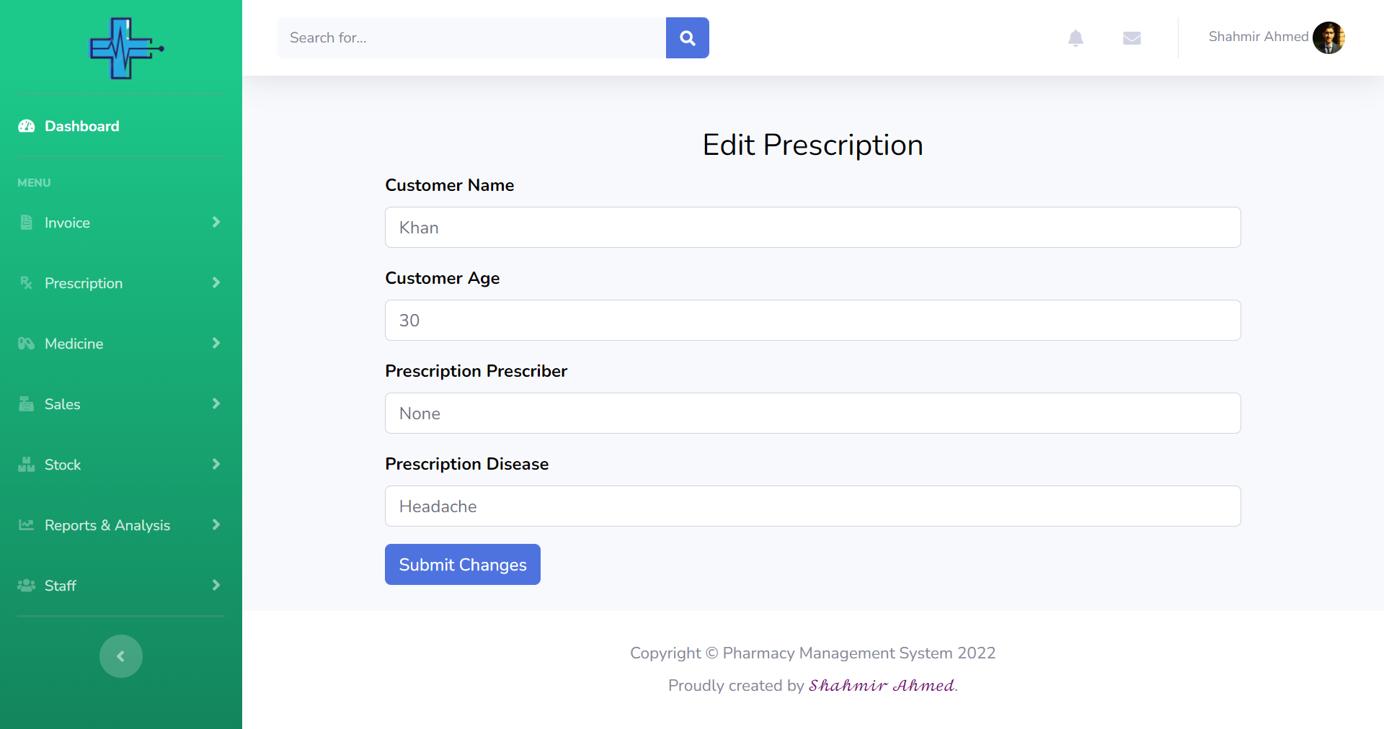
Task: Focus the Customer Name input field
Action: (x=812, y=228)
